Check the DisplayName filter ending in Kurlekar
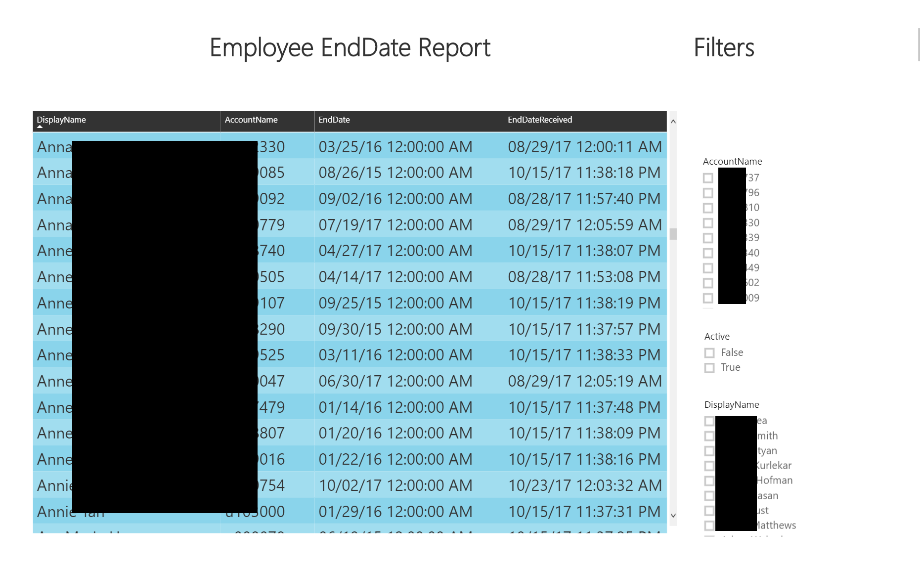 tap(709, 465)
